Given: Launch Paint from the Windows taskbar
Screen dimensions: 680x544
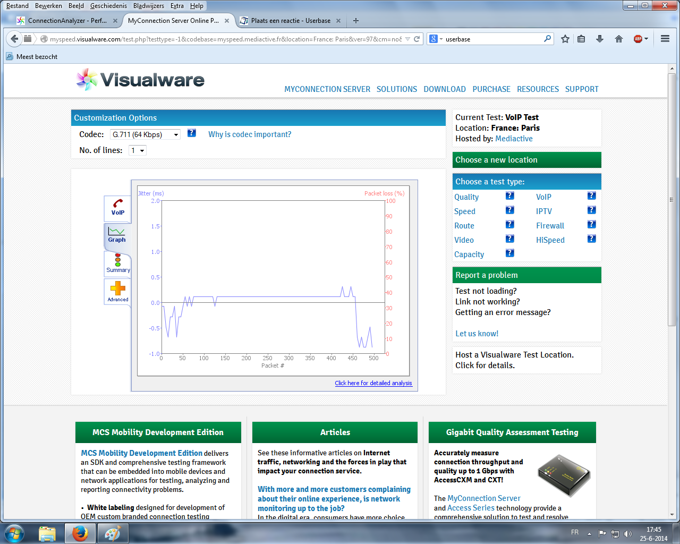Looking at the screenshot, I should pos(113,533).
